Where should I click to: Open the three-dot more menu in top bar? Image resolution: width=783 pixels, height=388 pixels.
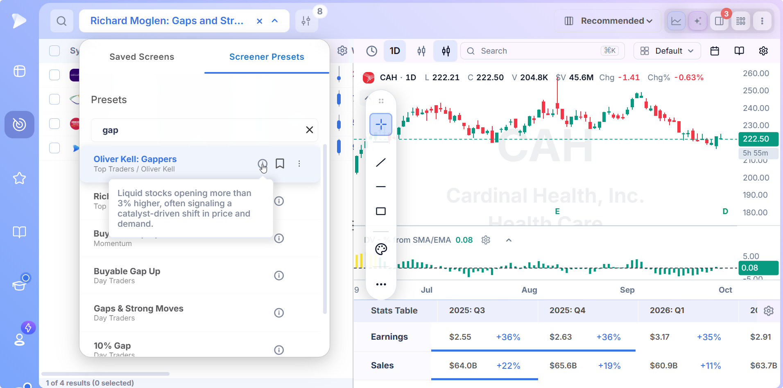(x=762, y=21)
